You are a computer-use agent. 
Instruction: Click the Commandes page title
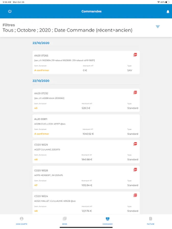click(91, 11)
